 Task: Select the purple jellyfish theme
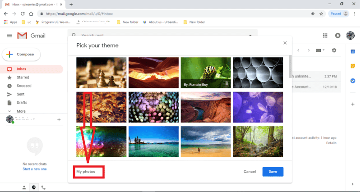click(258, 107)
